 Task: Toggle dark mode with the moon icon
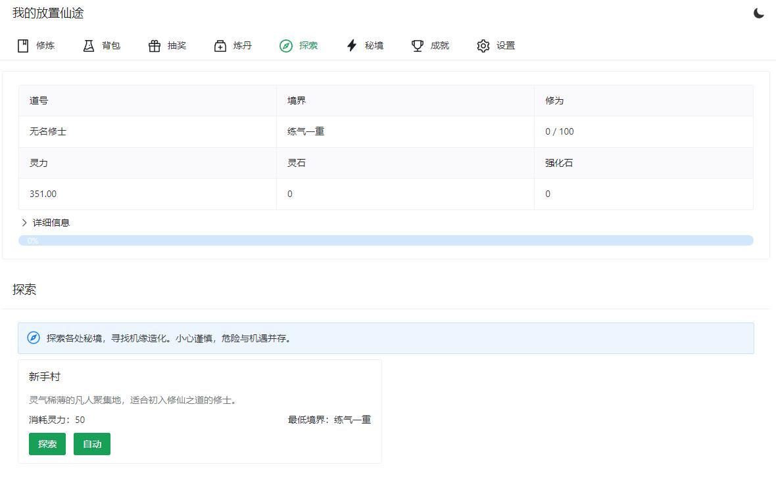point(758,13)
